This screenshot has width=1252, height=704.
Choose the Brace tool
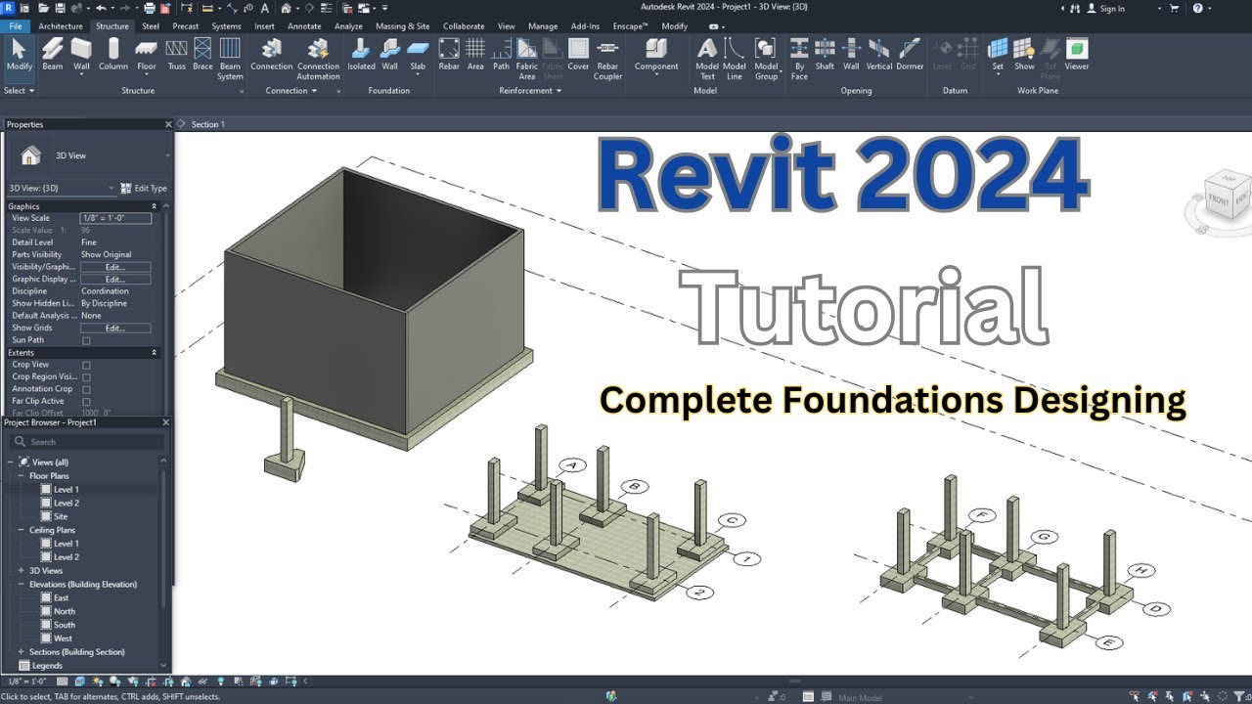[202, 55]
